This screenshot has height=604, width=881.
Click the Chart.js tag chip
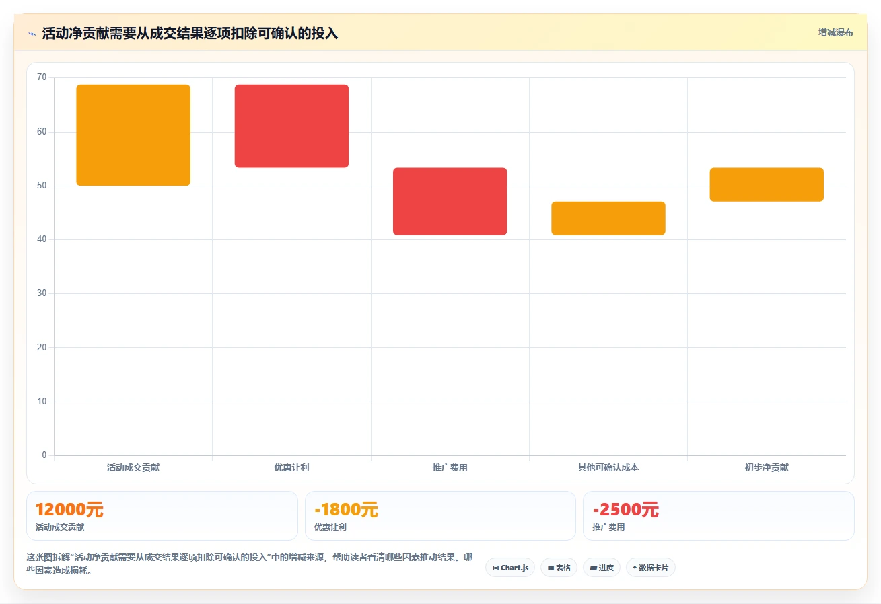510,568
